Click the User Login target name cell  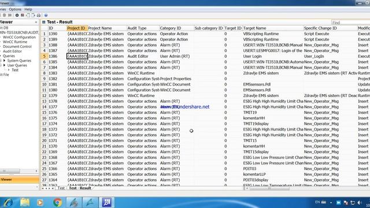click(x=273, y=57)
